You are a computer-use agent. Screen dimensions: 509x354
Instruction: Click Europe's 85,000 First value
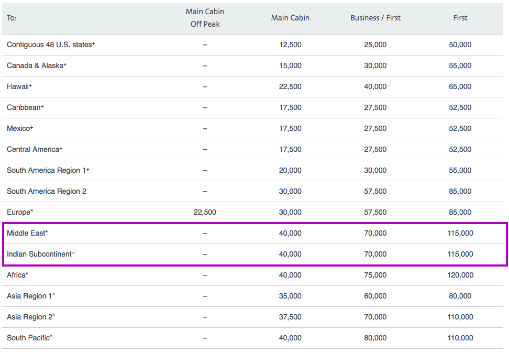[460, 212]
